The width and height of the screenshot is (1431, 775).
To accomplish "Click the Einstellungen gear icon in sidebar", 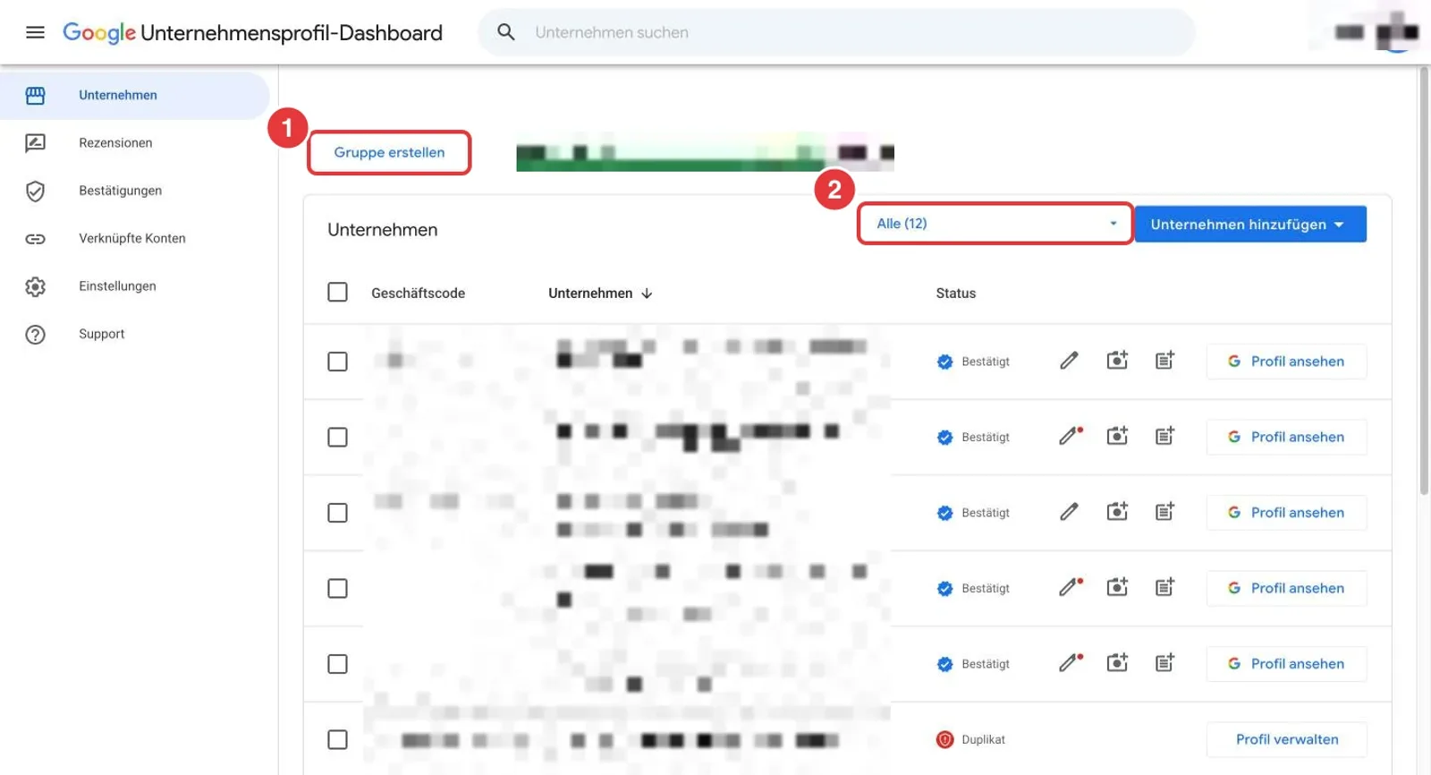I will coord(35,287).
